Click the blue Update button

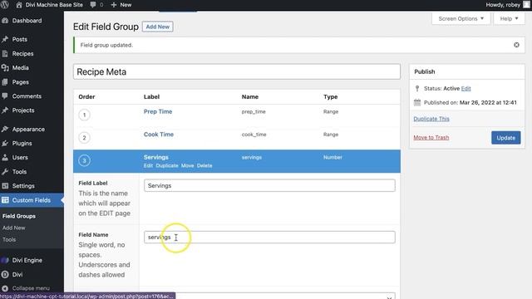pos(506,138)
